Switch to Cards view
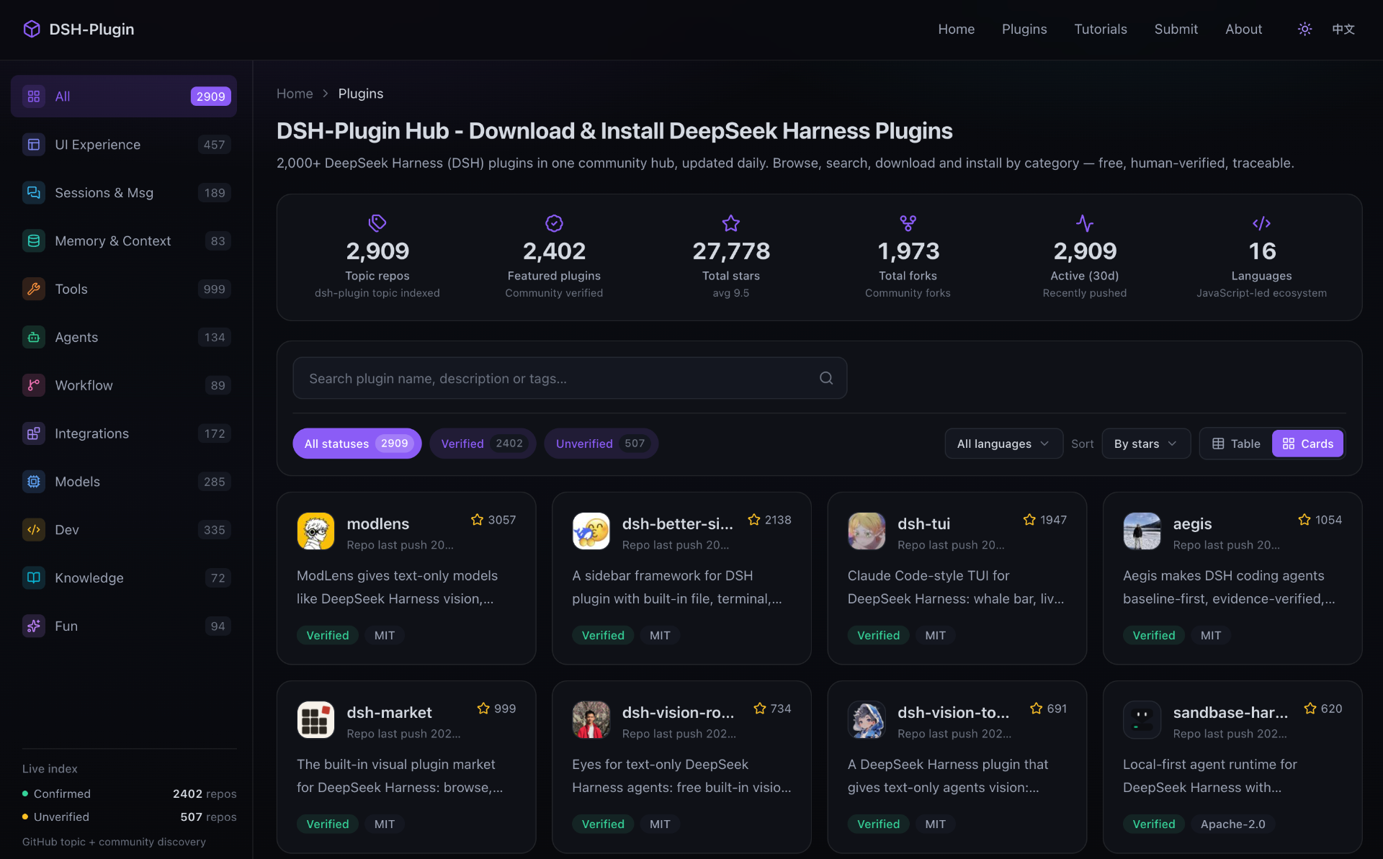Image resolution: width=1383 pixels, height=859 pixels. [1308, 444]
